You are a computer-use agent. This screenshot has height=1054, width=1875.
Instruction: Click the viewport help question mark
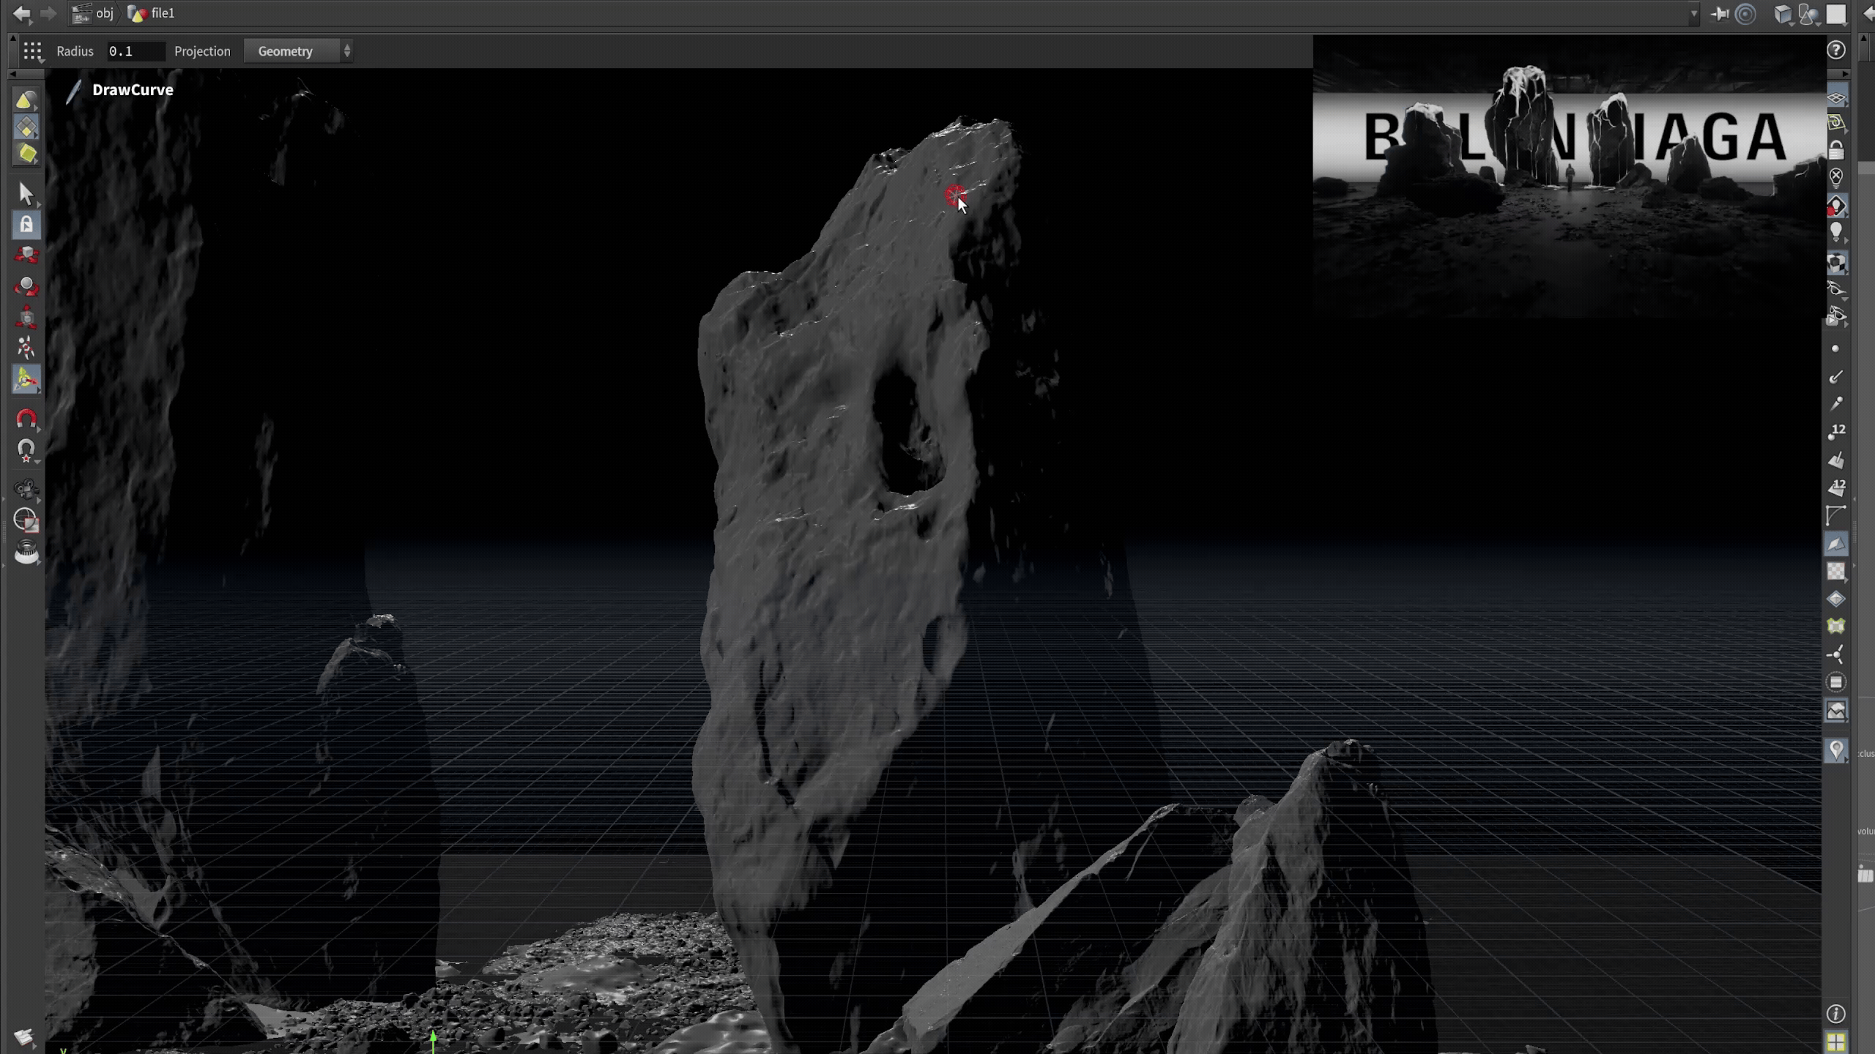pyautogui.click(x=1835, y=50)
